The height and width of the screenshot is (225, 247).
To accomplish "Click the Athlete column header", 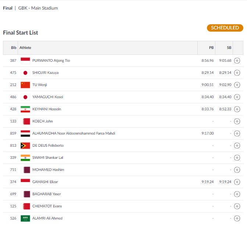I will click(25, 48).
